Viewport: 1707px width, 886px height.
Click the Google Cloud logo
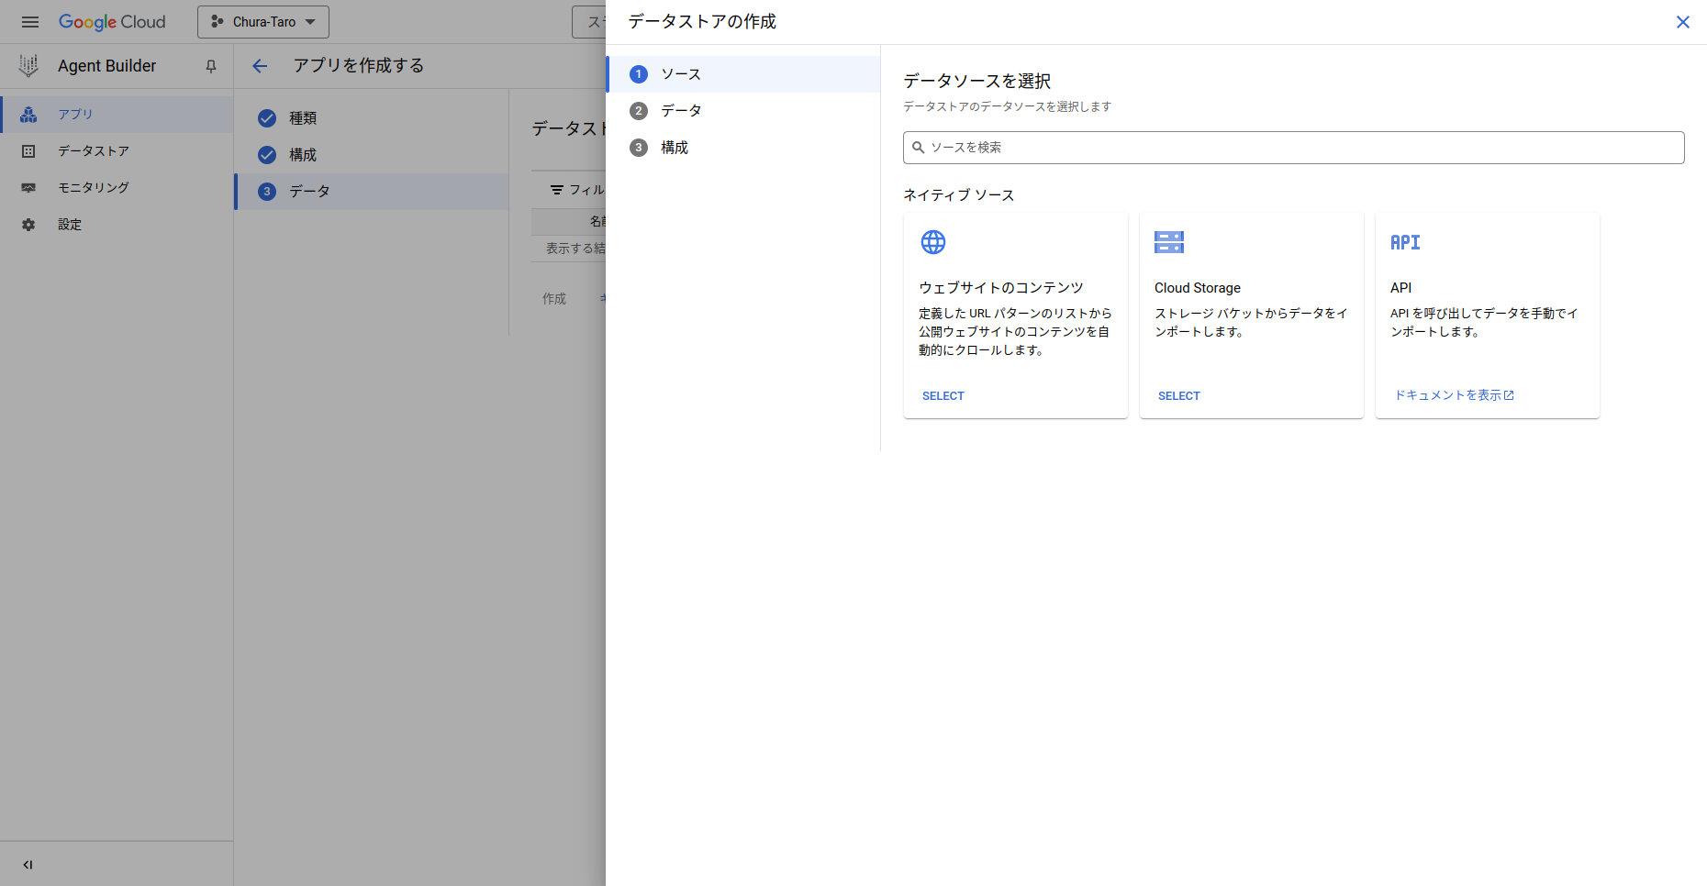click(112, 22)
